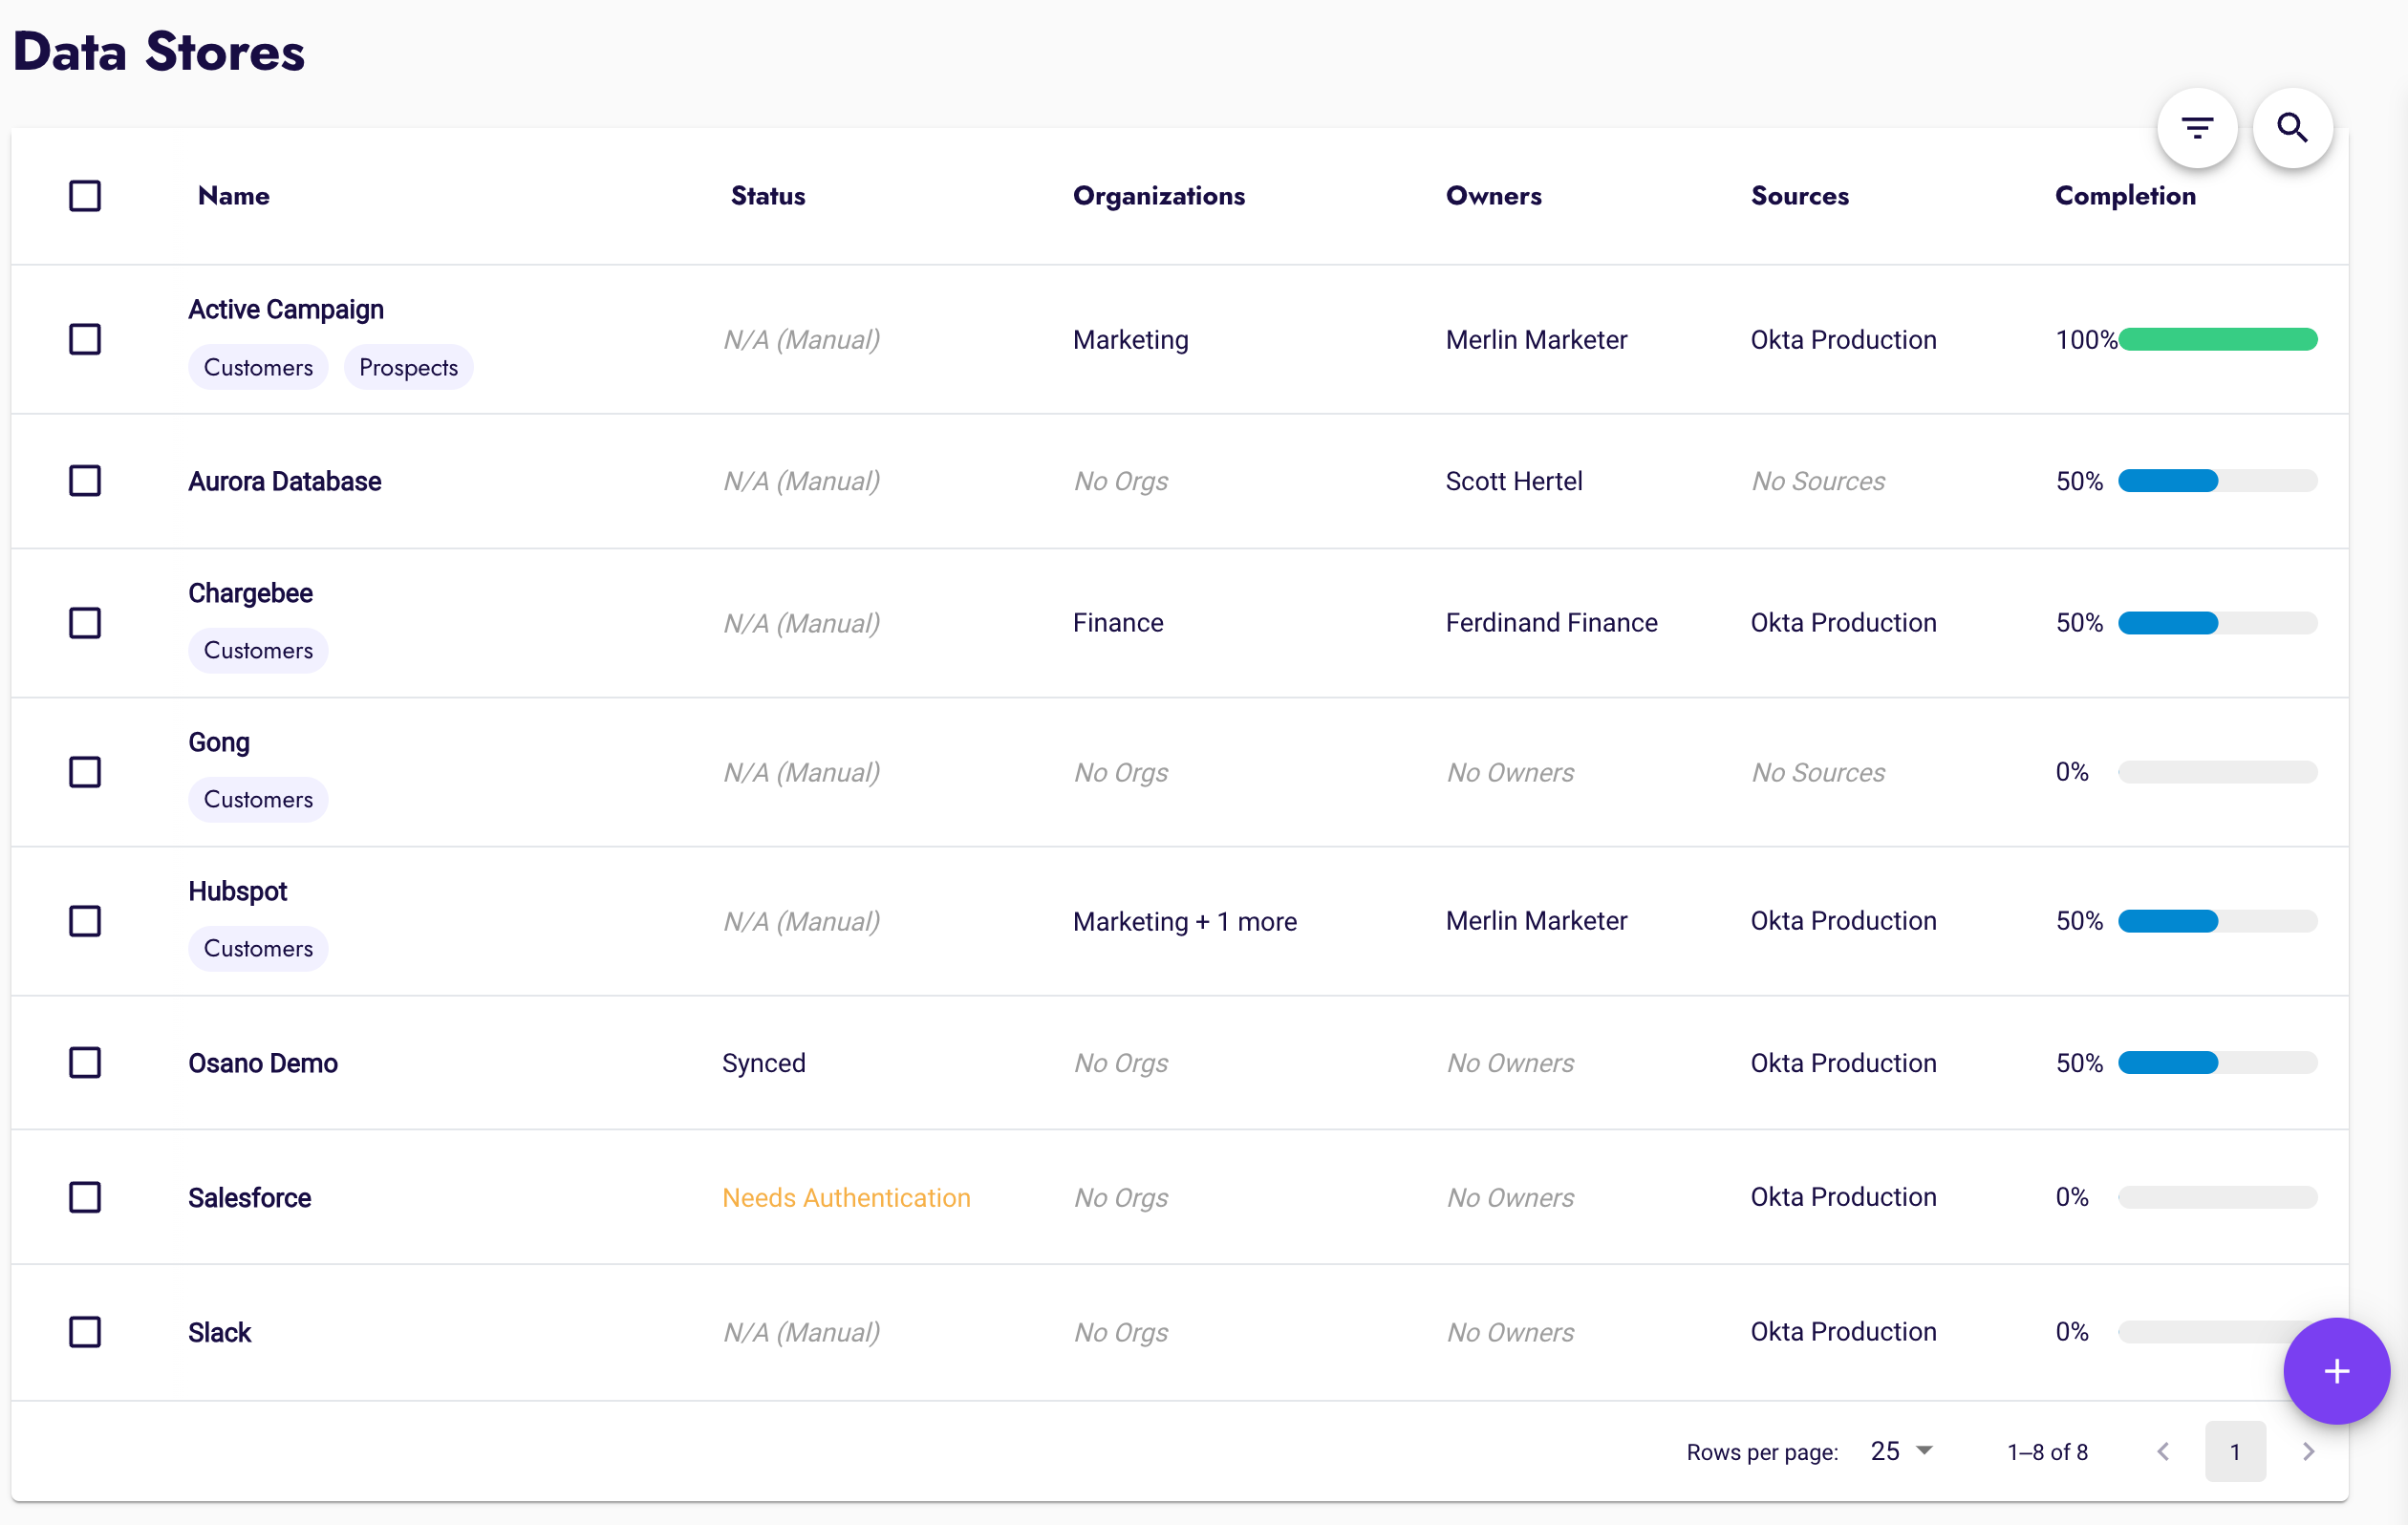This screenshot has width=2408, height=1525.
Task: Click Needs Authentication status for Salesforce
Action: click(846, 1197)
